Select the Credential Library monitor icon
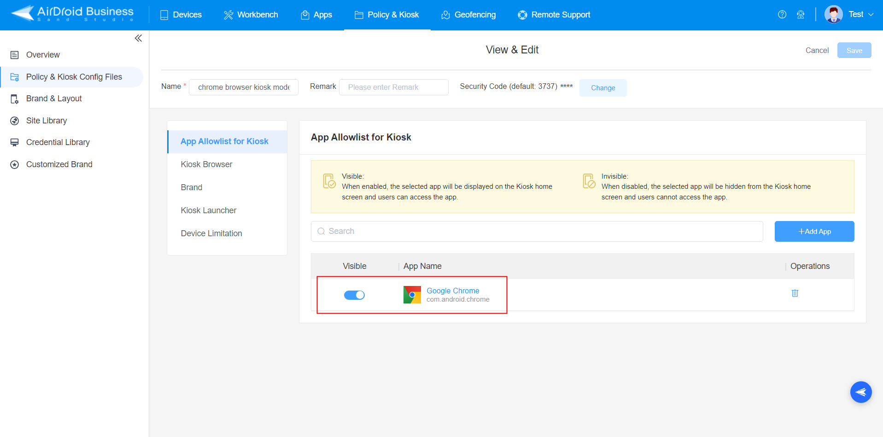 coord(14,142)
